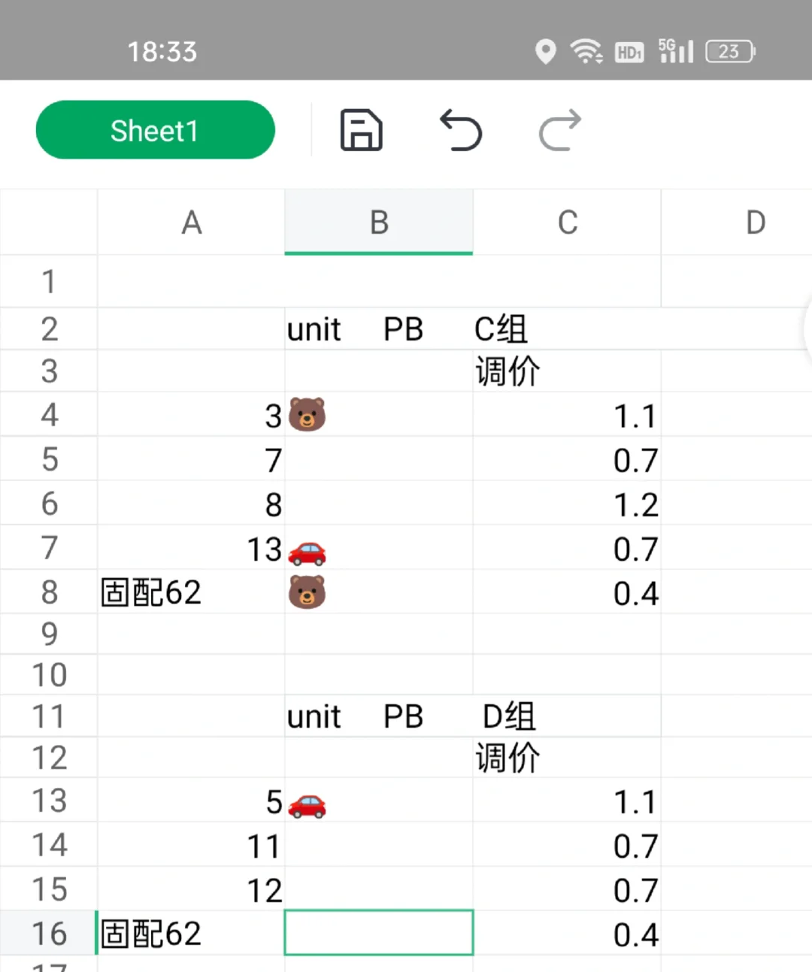Tap the bear emoji in row 4
This screenshot has height=972, width=812.
coord(307,415)
